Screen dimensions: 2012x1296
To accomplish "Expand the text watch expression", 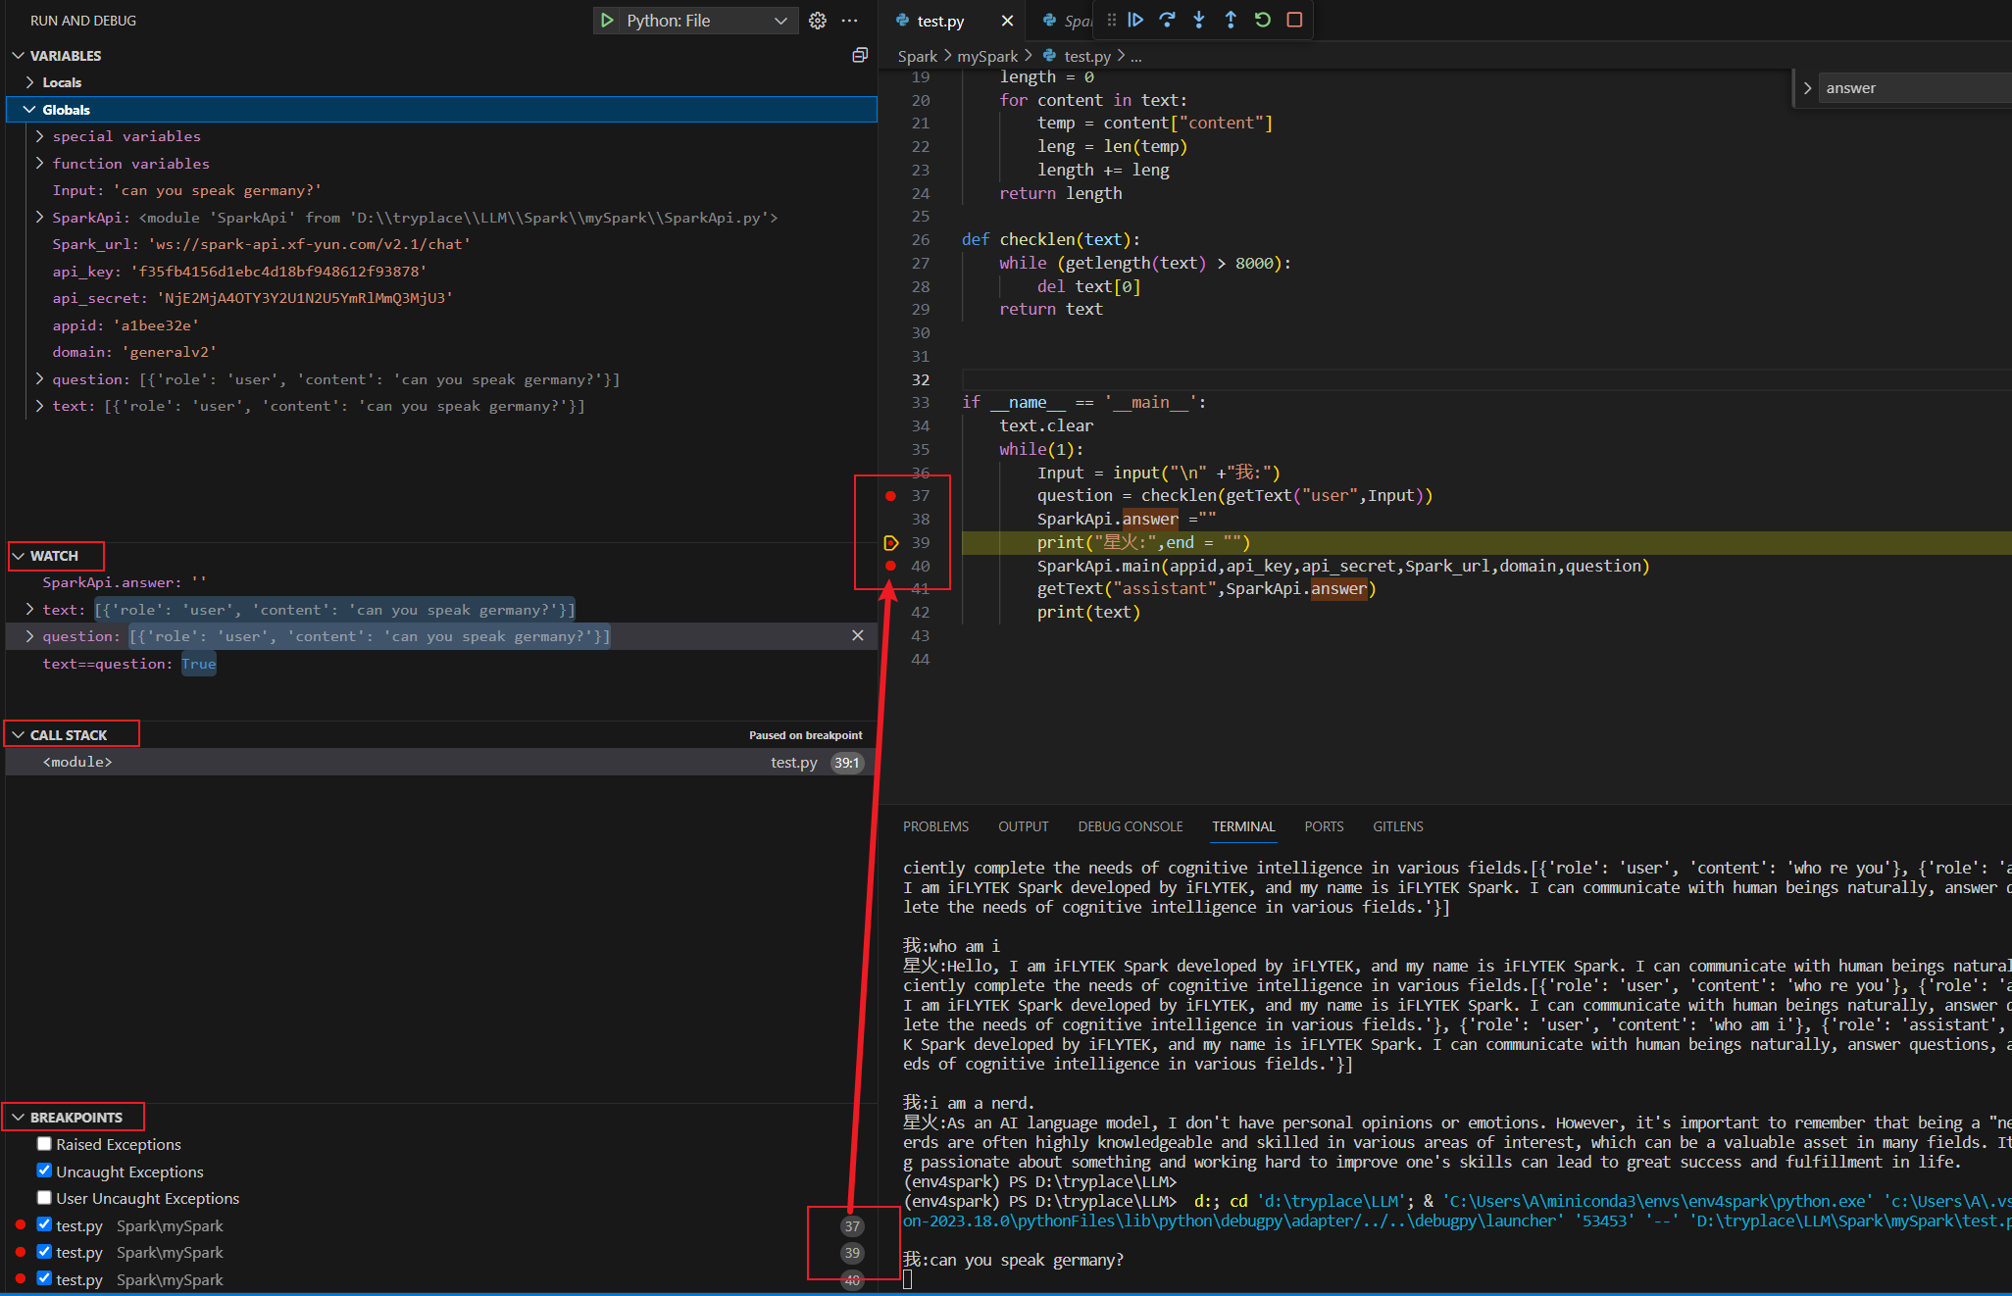I will click(29, 609).
